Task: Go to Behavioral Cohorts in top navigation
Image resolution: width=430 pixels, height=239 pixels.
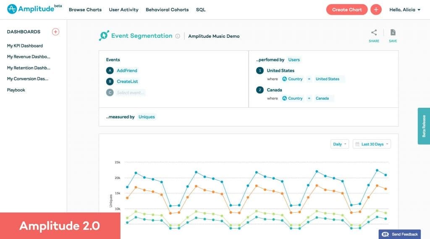Action: tap(167, 10)
